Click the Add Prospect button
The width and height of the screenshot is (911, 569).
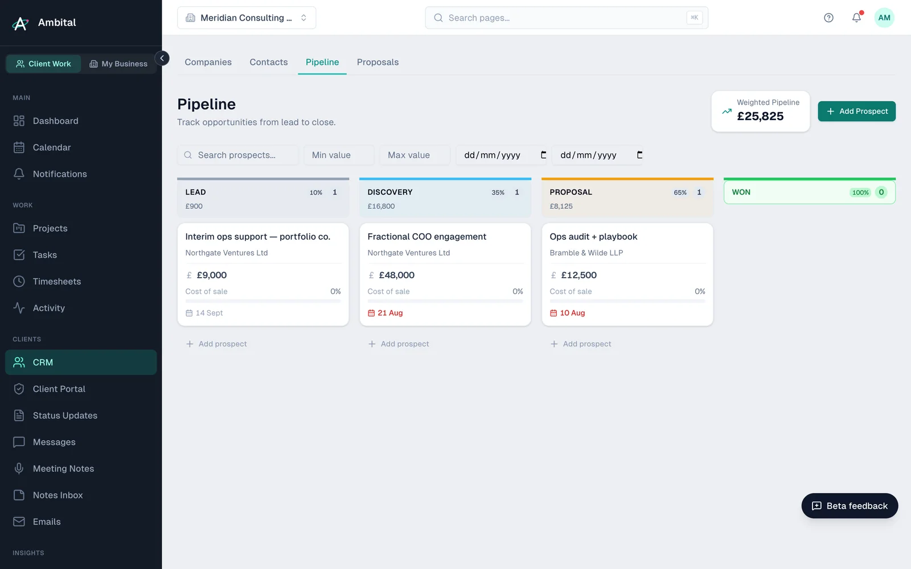856,112
